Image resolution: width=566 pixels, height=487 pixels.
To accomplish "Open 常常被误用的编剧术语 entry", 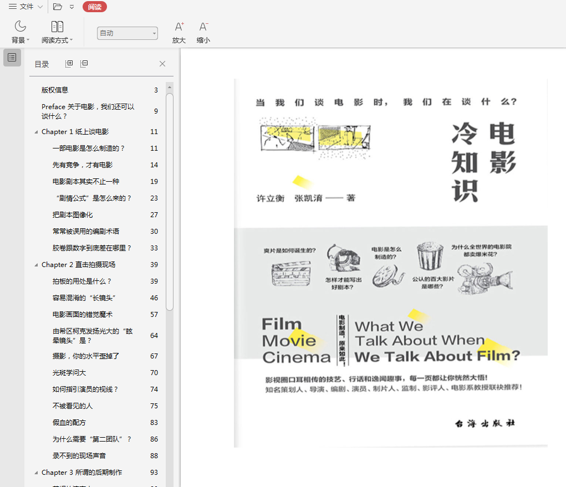I will click(86, 231).
